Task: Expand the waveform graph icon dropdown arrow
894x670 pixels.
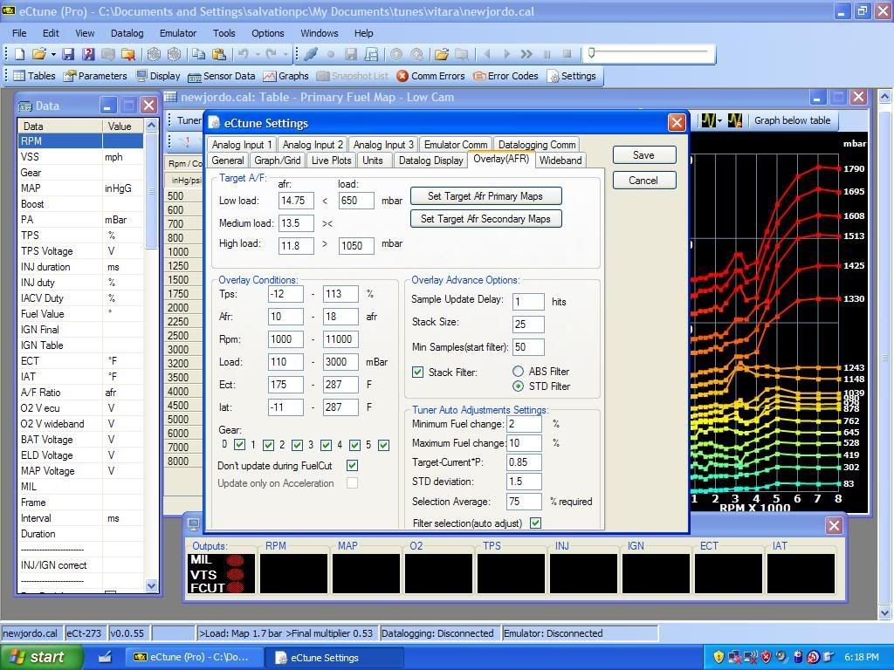Action: pos(719,120)
